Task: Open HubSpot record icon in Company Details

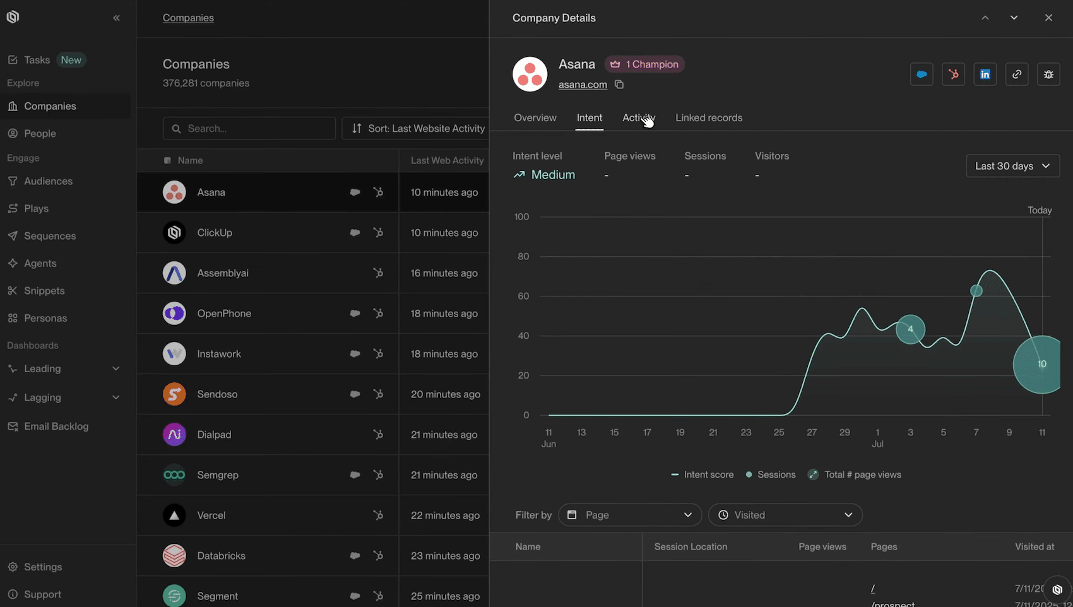Action: pyautogui.click(x=953, y=74)
